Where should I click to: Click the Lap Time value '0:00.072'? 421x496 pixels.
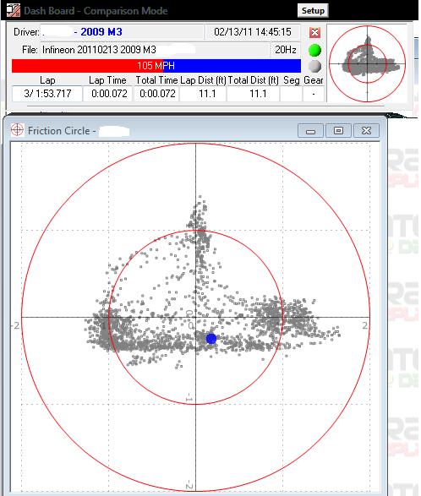click(107, 94)
